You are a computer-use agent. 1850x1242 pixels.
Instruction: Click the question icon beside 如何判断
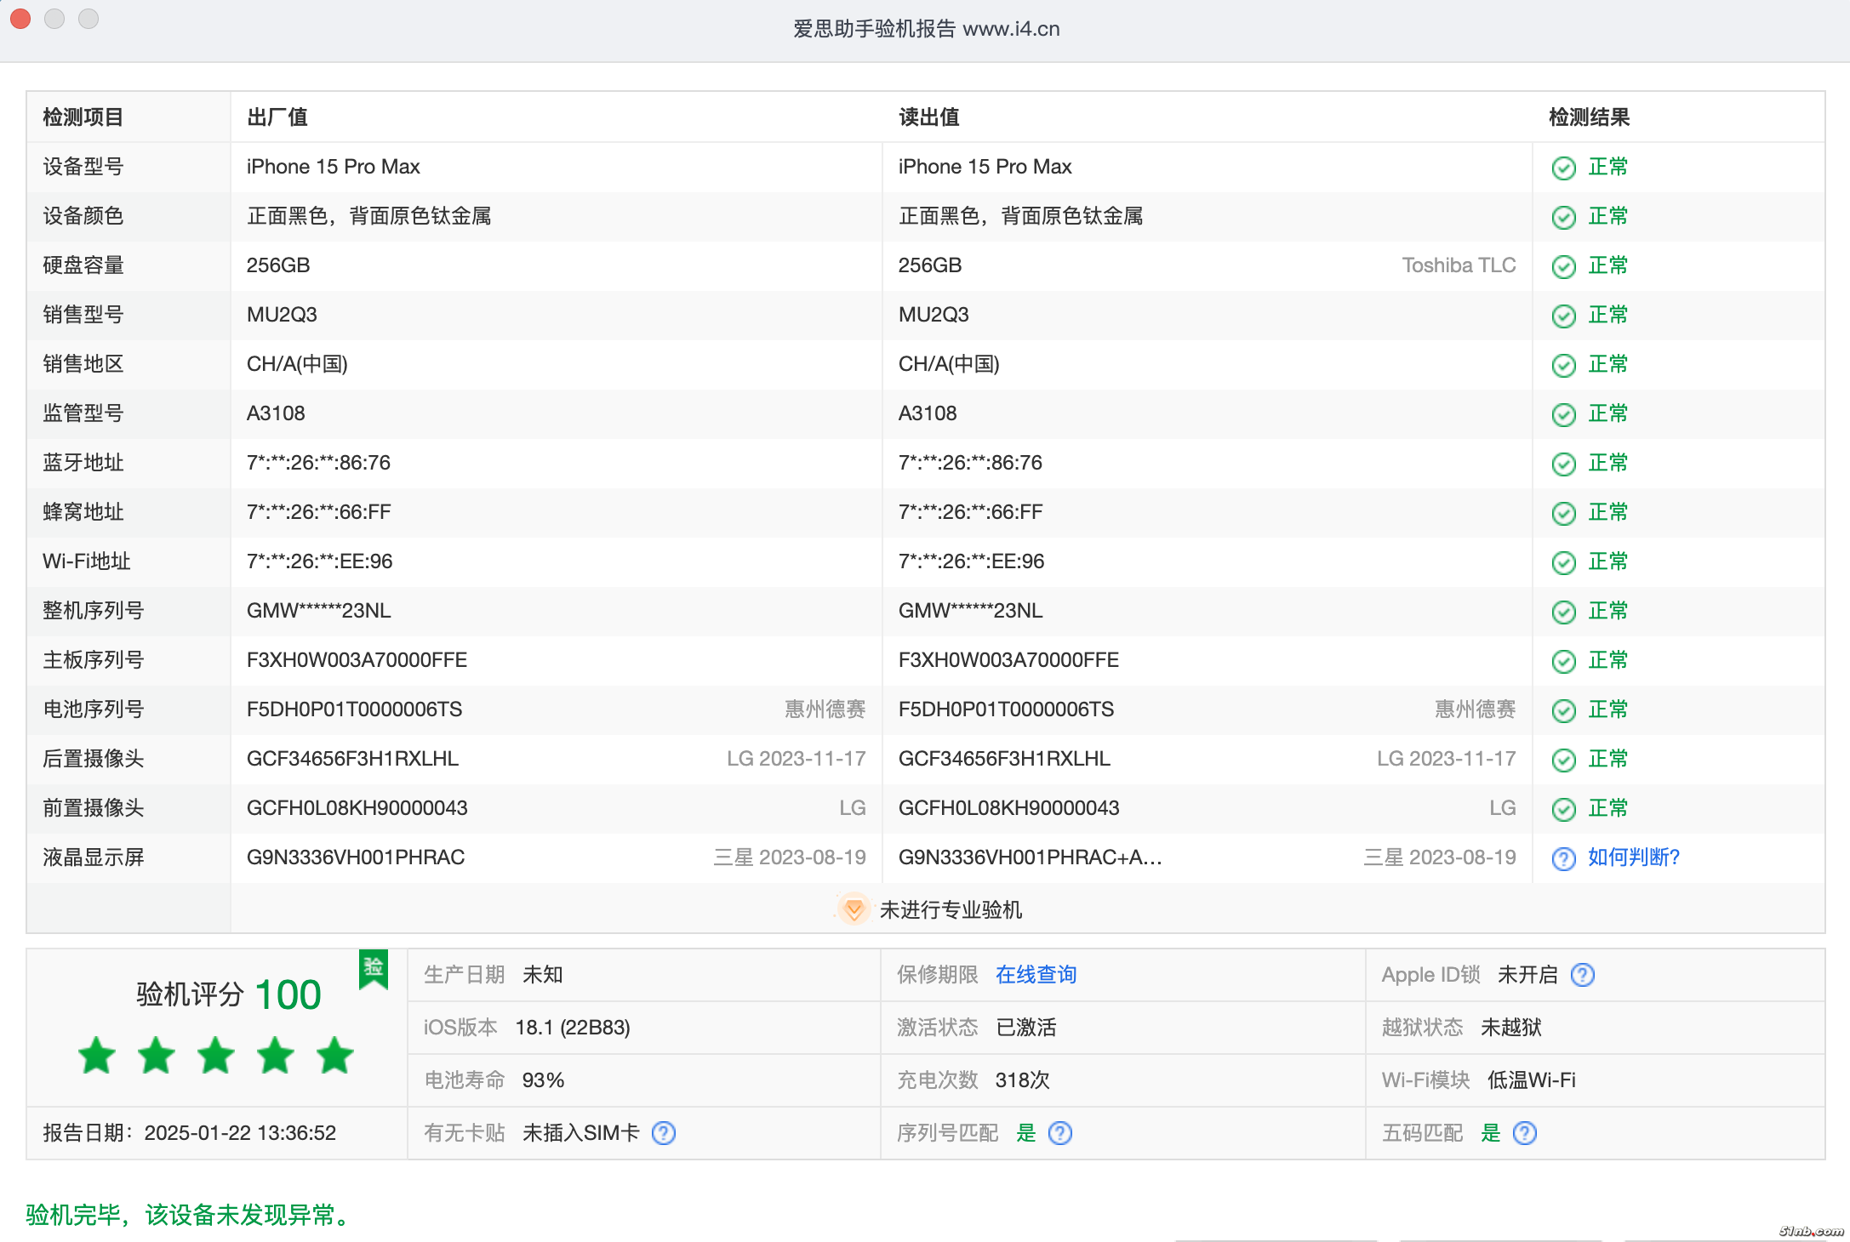(x=1564, y=858)
